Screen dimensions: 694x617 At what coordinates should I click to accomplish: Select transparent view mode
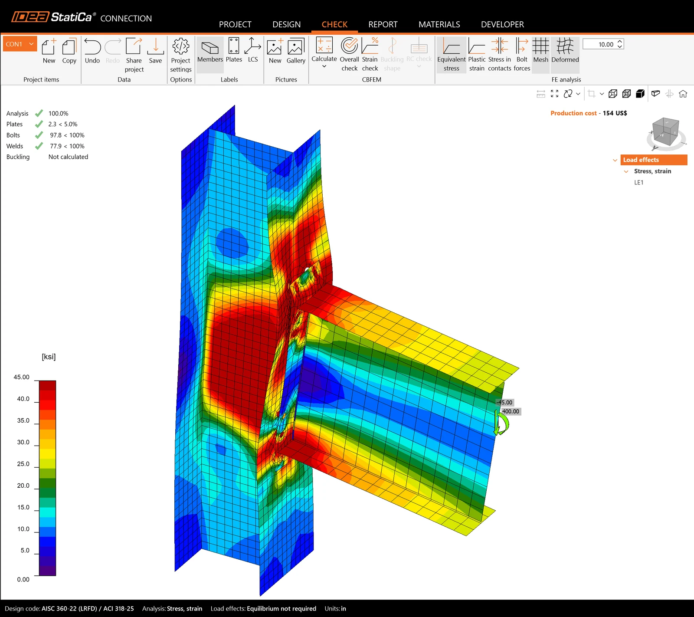(x=626, y=94)
